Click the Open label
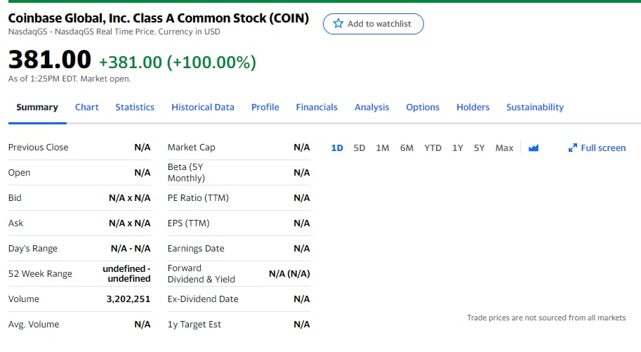 tap(19, 173)
